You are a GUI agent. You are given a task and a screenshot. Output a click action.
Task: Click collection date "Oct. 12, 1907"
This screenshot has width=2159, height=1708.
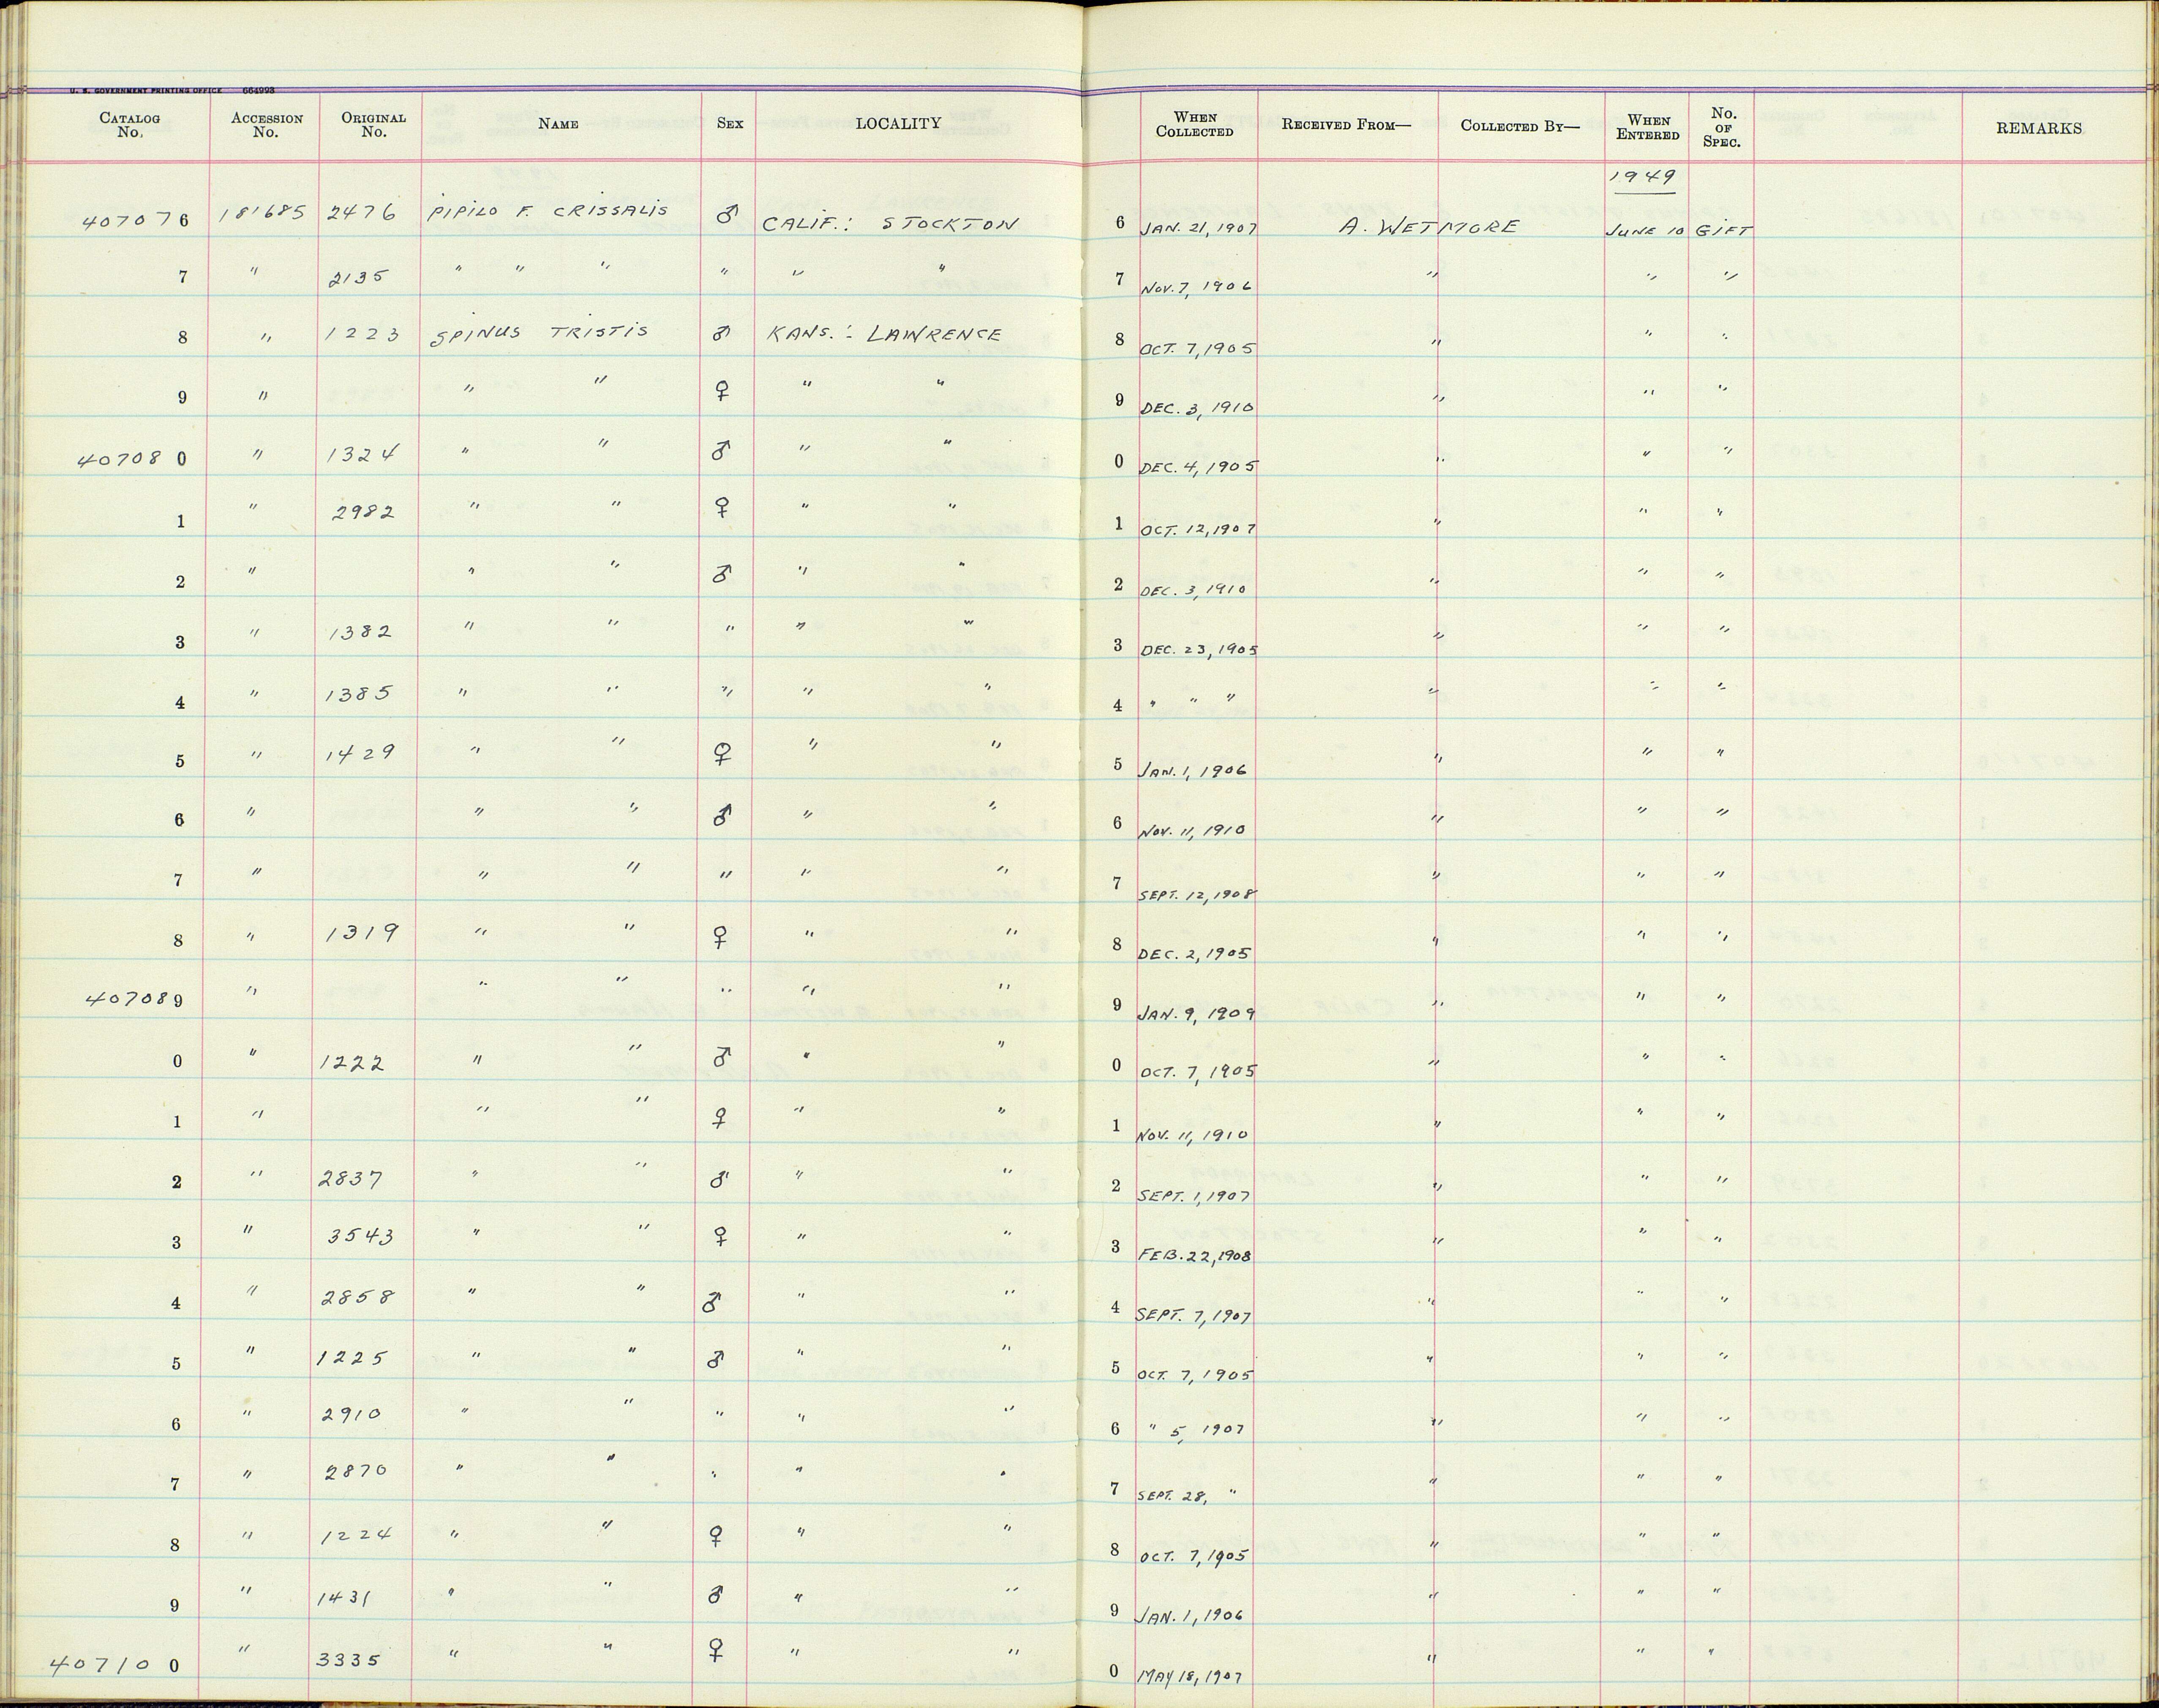1199,528
